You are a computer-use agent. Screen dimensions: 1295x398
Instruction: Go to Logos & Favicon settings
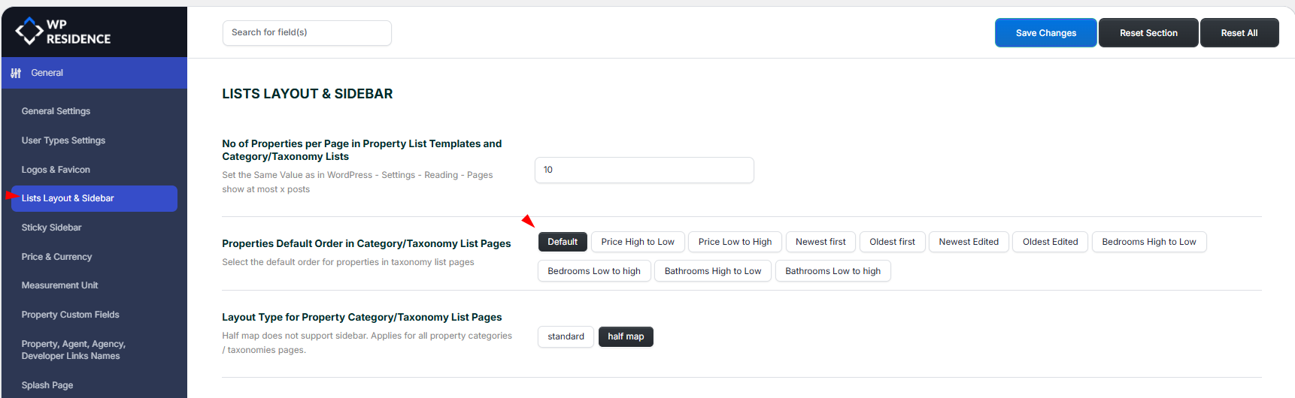(56, 170)
